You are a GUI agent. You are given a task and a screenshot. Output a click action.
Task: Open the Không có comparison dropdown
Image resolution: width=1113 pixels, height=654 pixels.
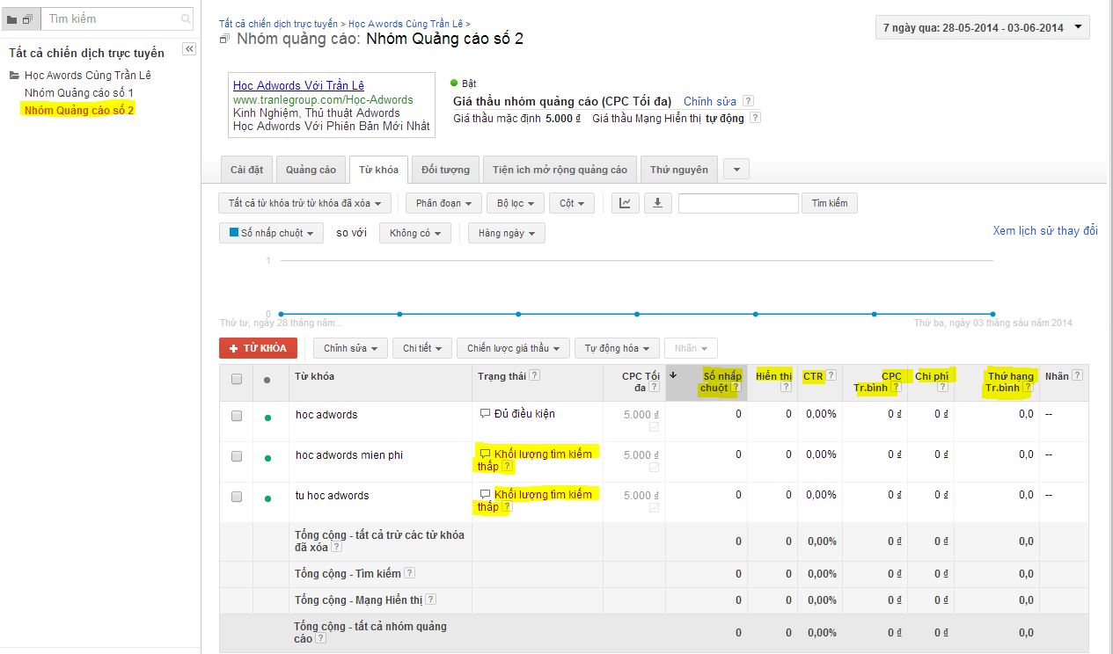tap(415, 233)
